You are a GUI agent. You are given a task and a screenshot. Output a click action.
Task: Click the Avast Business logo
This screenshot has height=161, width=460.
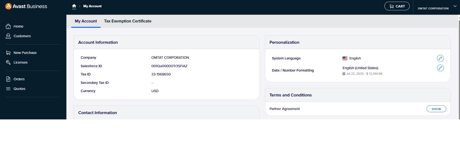pyautogui.click(x=26, y=6)
